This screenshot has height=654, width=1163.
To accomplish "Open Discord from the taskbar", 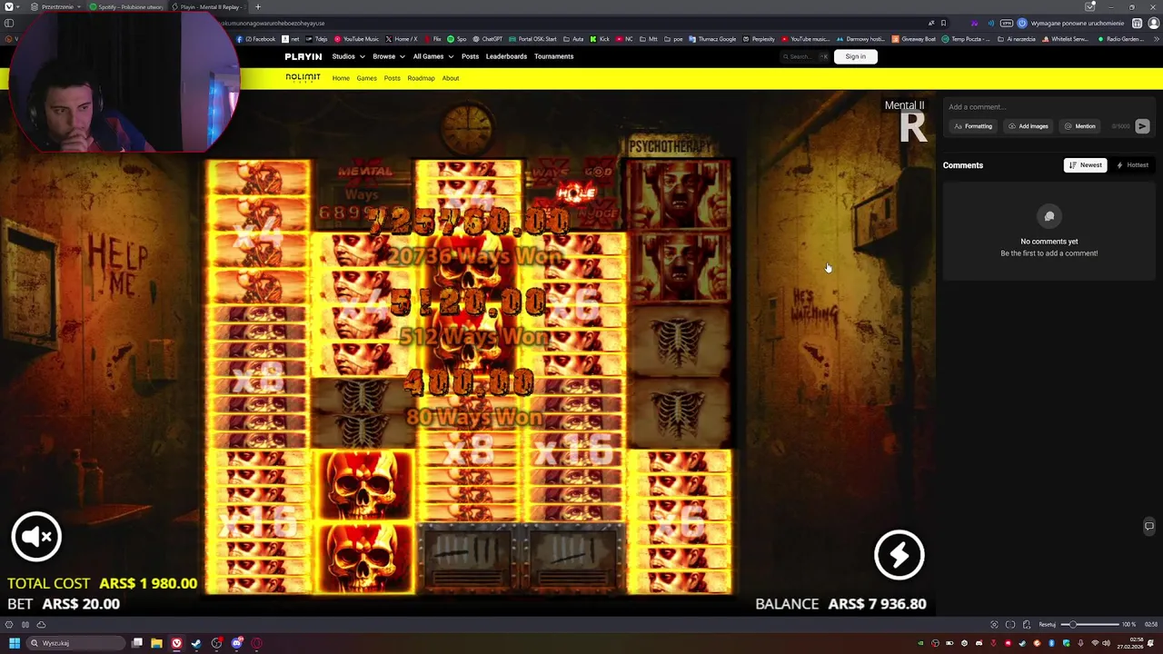I will [x=236, y=643].
